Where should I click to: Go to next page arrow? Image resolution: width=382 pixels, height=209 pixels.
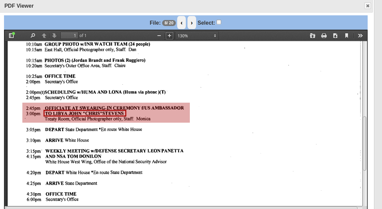54,36
